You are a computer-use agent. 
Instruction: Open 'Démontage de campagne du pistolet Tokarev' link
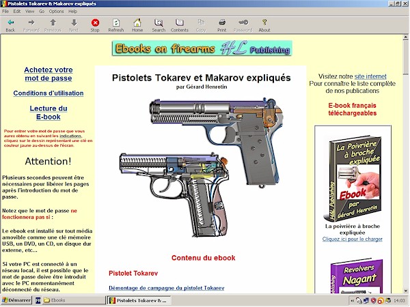[x=167, y=288]
